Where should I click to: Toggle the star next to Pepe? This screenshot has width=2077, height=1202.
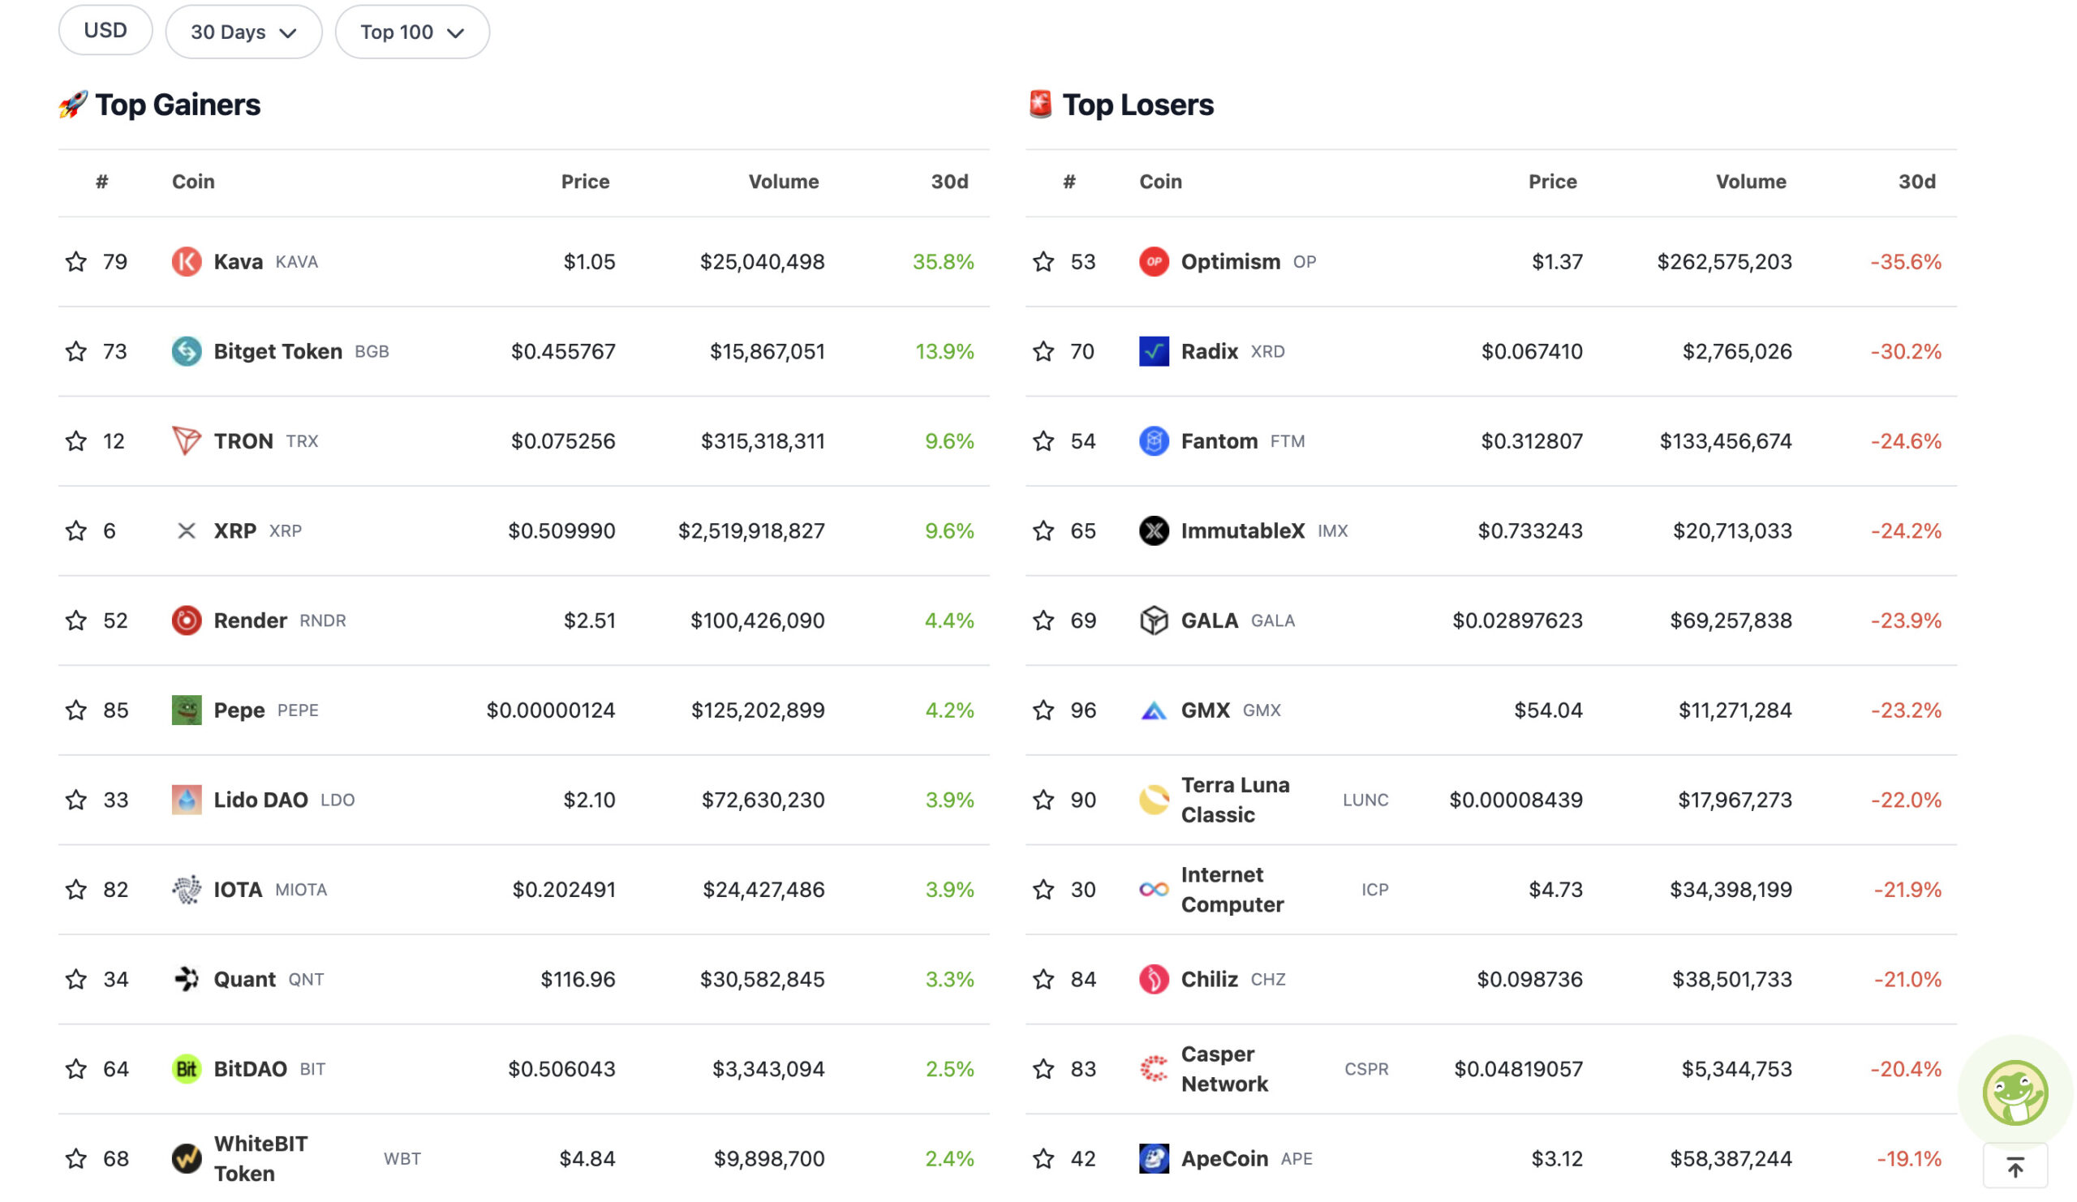(75, 710)
